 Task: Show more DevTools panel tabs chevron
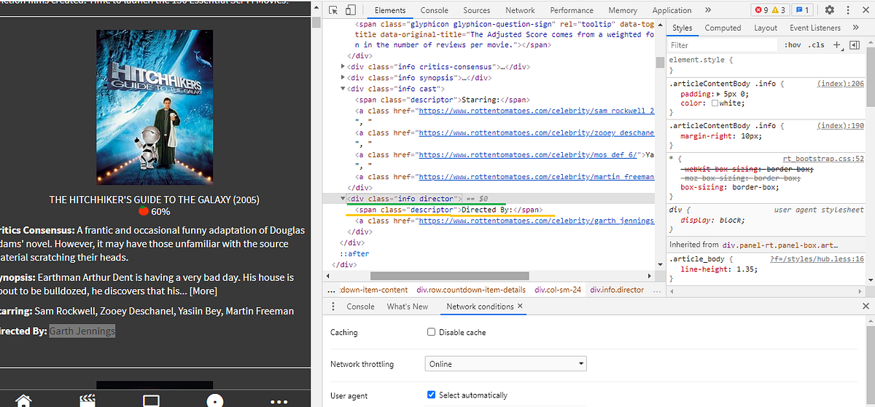(708, 10)
